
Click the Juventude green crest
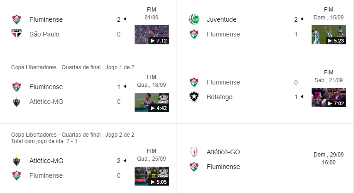[x=194, y=19]
